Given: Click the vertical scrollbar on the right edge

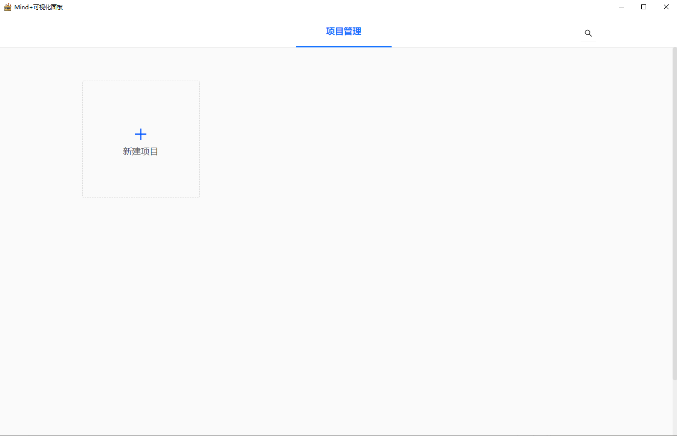Looking at the screenshot, I should tap(675, 214).
